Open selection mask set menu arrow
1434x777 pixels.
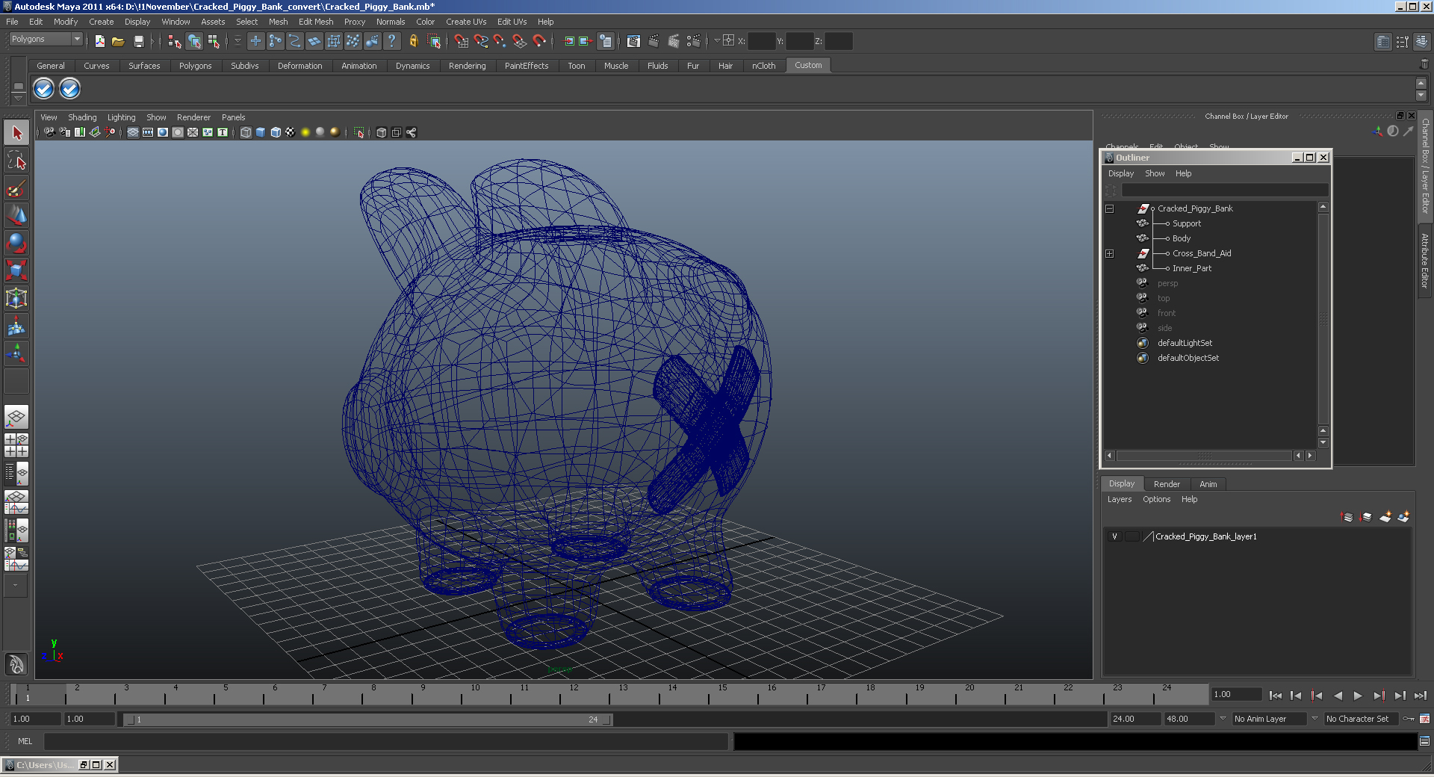point(238,41)
